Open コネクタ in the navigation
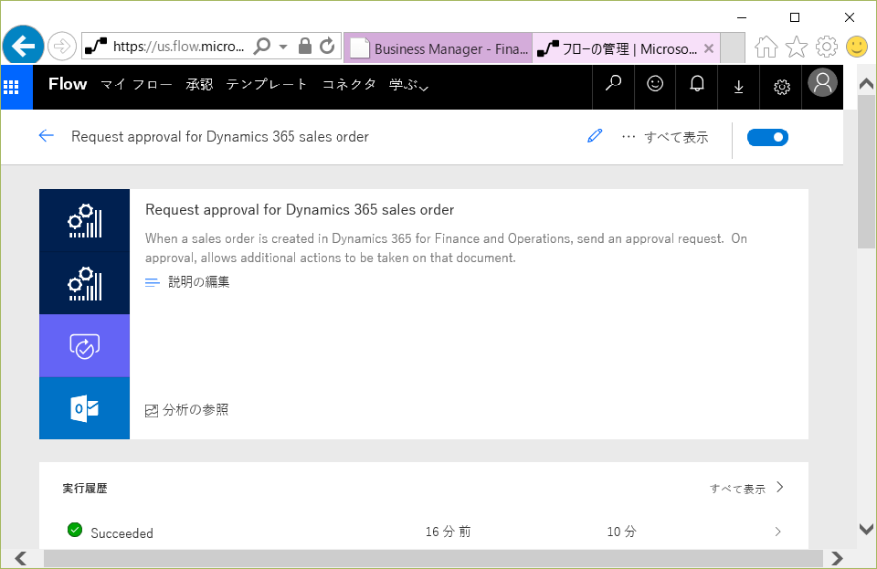This screenshot has height=569, width=877. (x=349, y=84)
